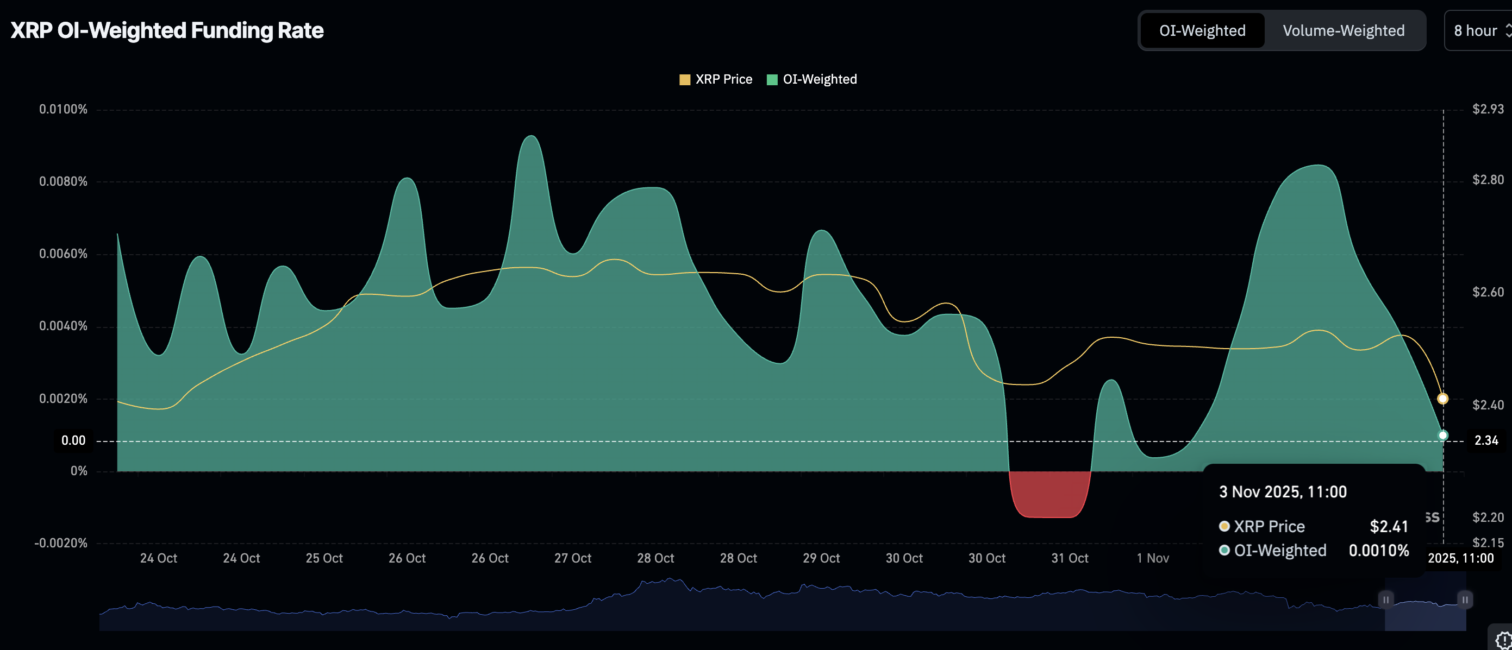Toggle XRP Price series via legend label

point(723,79)
